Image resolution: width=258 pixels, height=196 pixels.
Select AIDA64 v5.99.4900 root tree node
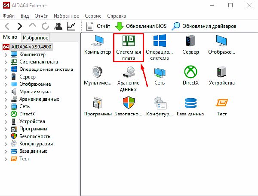[x=28, y=47]
